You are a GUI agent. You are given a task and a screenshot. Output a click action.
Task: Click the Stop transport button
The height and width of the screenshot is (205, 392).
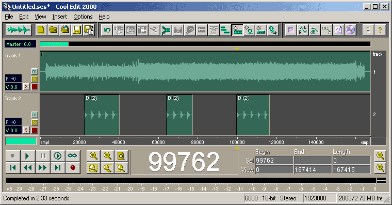[x=13, y=156]
